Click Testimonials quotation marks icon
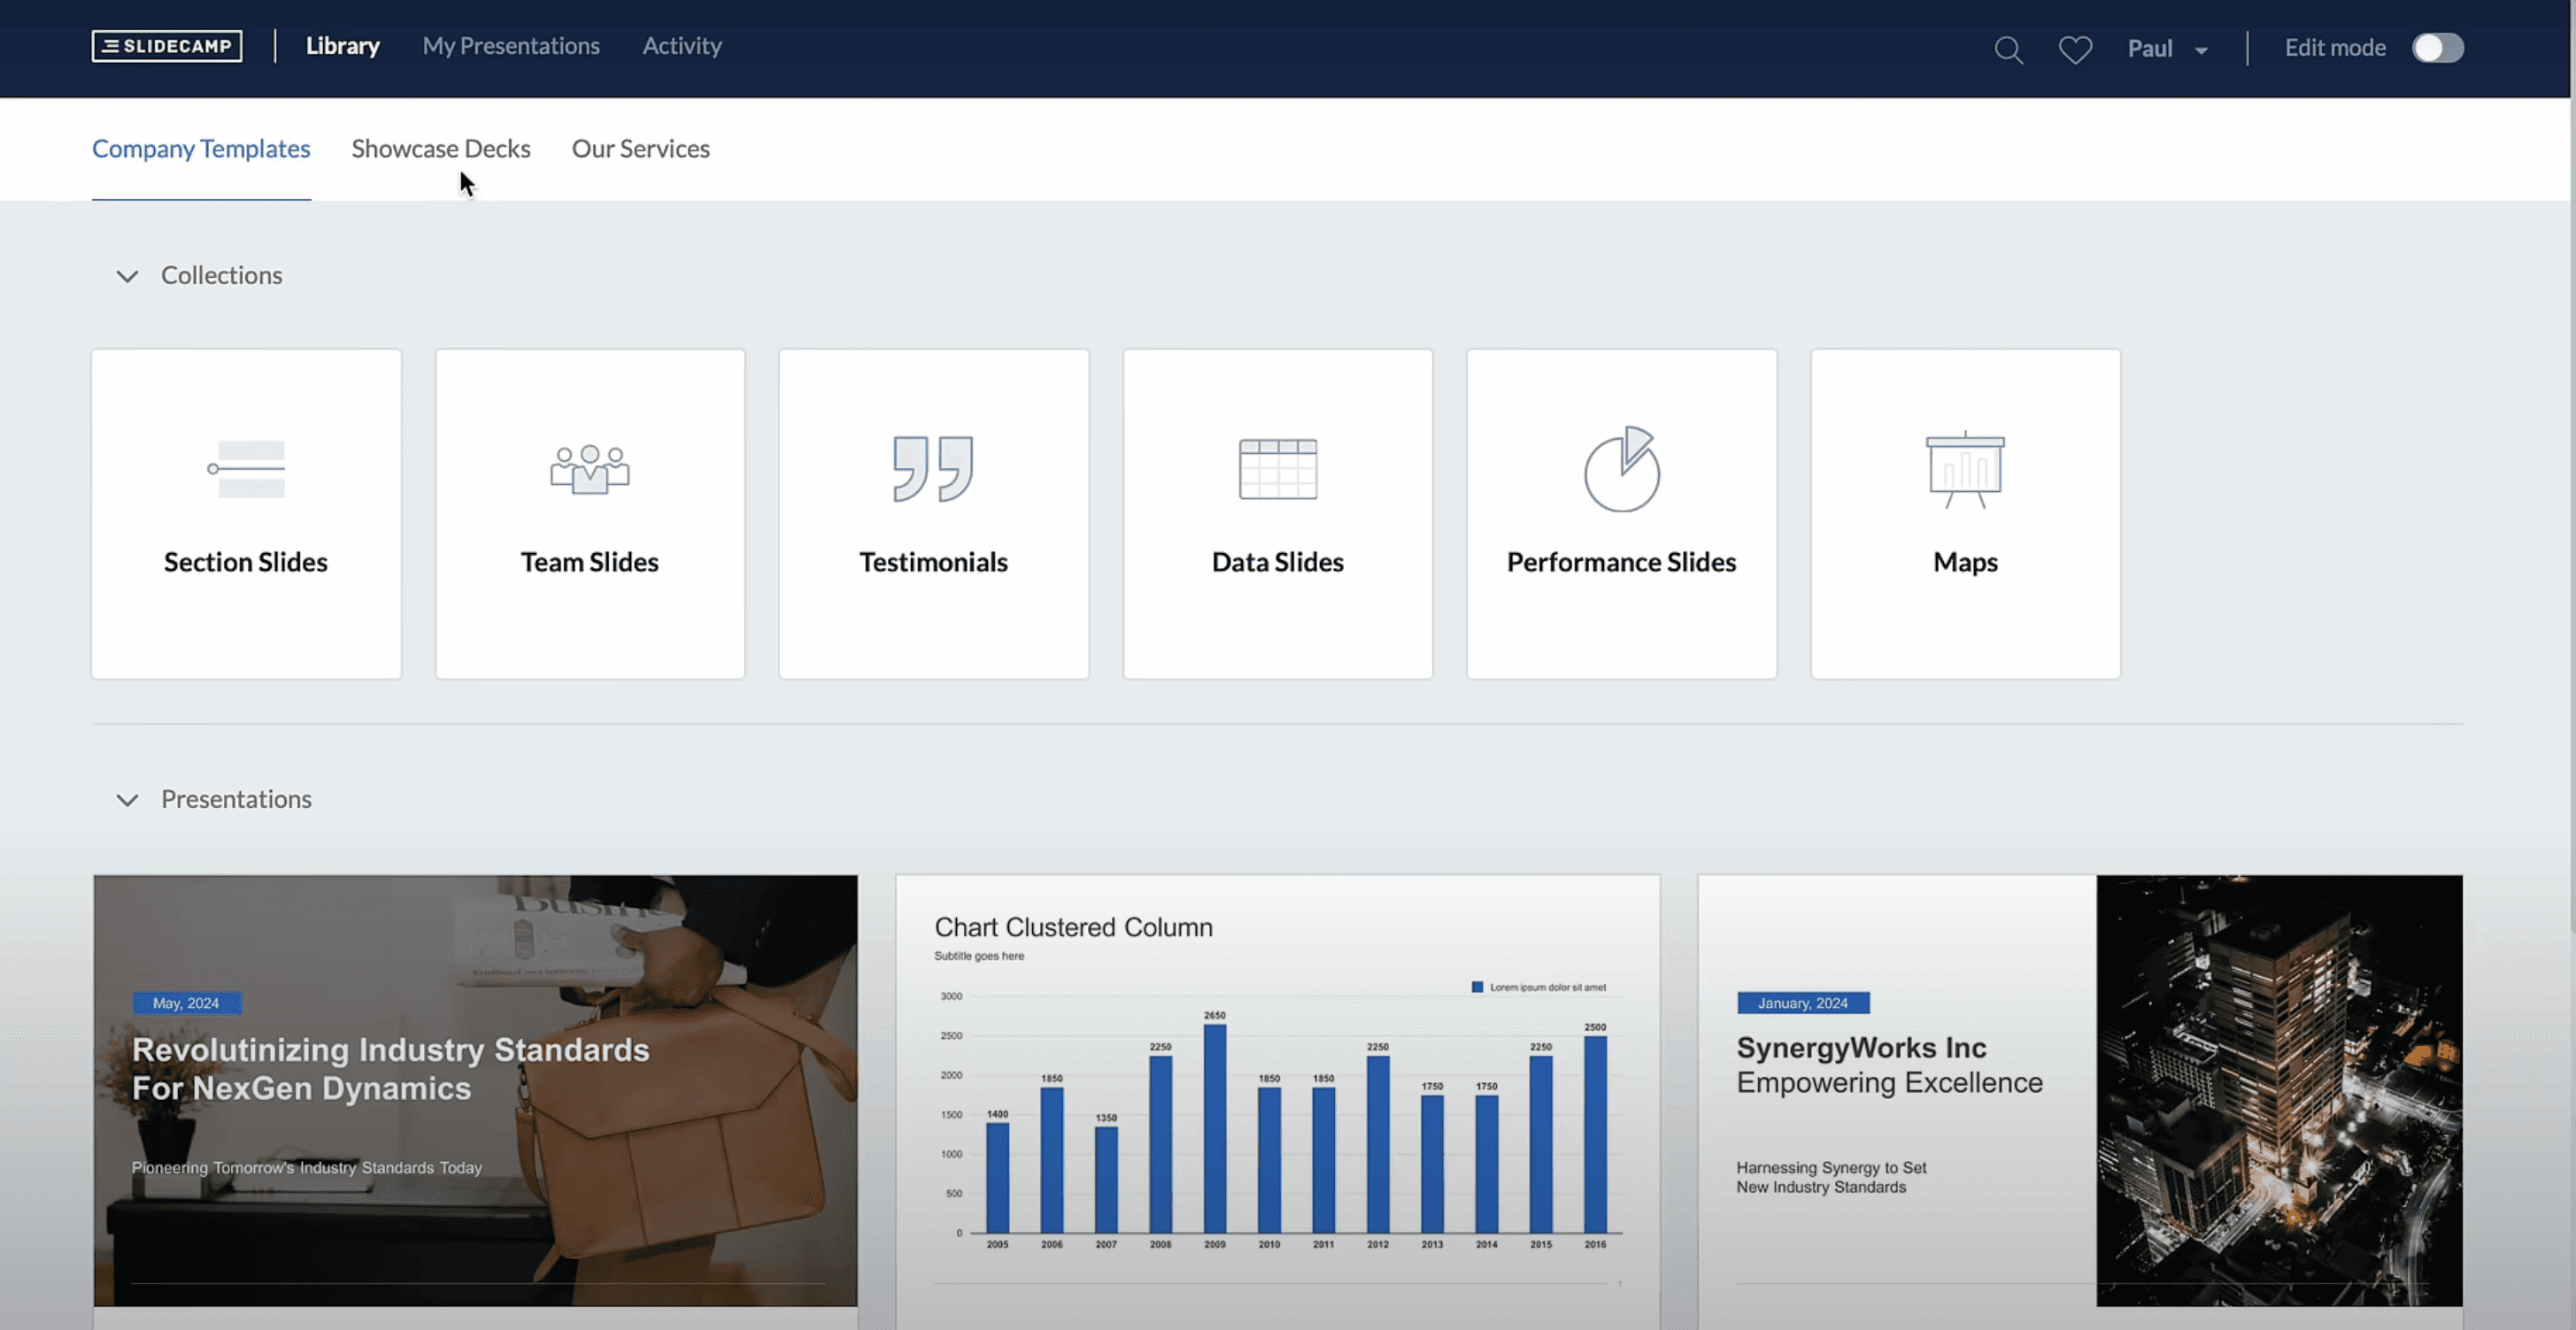The width and height of the screenshot is (2576, 1330). (x=933, y=468)
